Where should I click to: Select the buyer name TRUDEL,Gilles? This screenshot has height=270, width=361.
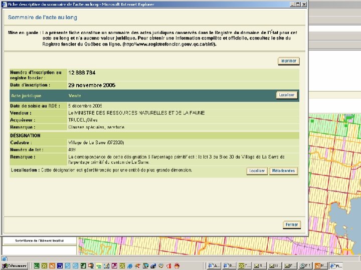pos(83,120)
